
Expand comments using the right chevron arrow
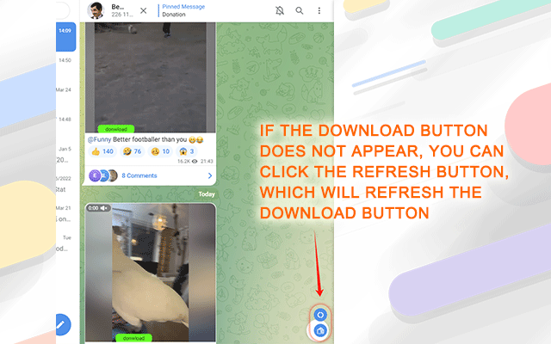coord(210,175)
